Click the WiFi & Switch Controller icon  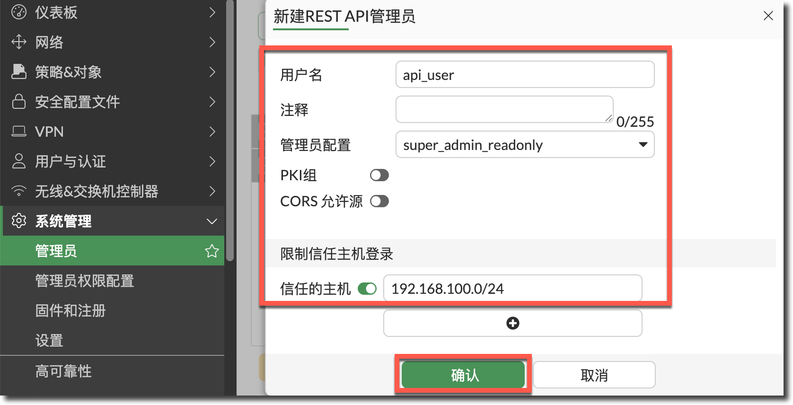pos(18,191)
